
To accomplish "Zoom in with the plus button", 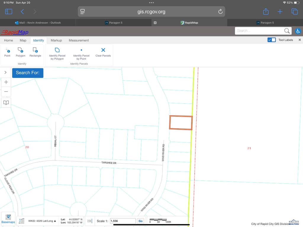I will click(x=6, y=82).
